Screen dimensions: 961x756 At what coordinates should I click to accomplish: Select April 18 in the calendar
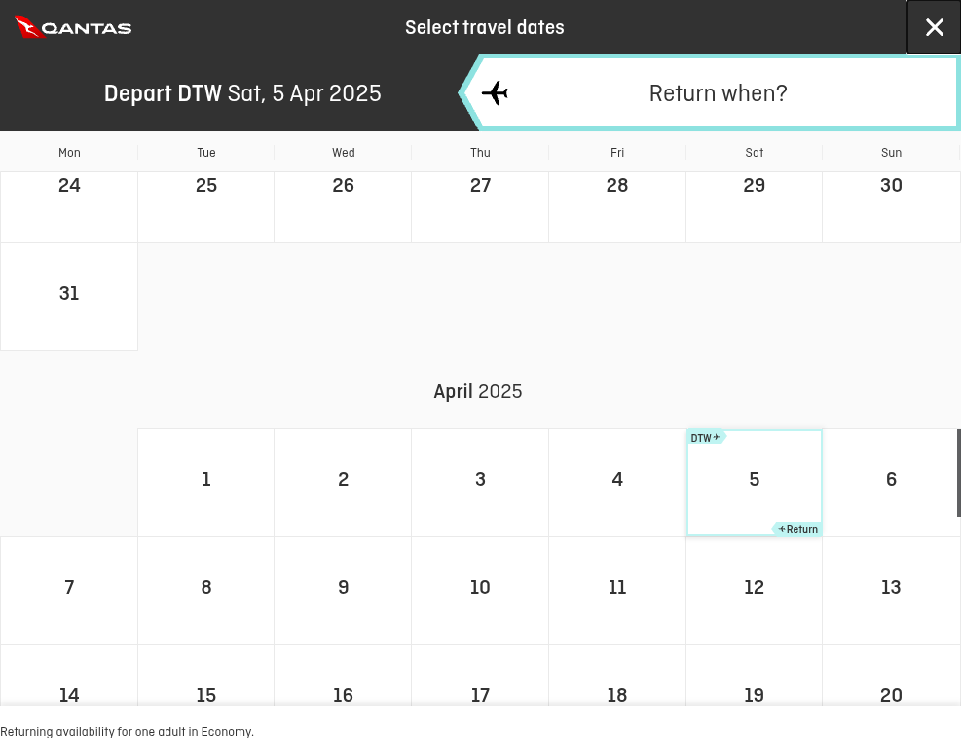pos(617,676)
